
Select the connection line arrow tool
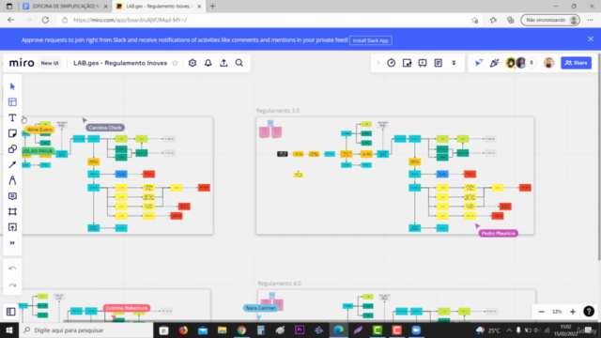click(12, 165)
